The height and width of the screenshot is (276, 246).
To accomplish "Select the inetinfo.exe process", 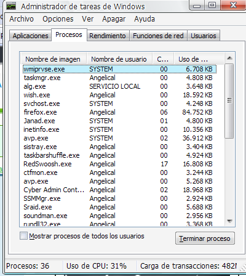I will (x=119, y=129).
